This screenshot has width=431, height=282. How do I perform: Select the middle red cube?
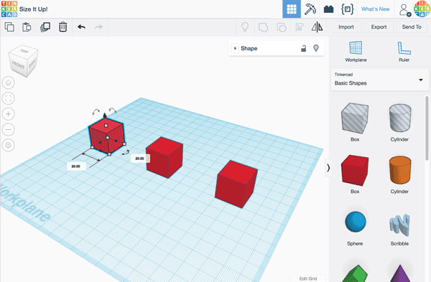tap(164, 157)
